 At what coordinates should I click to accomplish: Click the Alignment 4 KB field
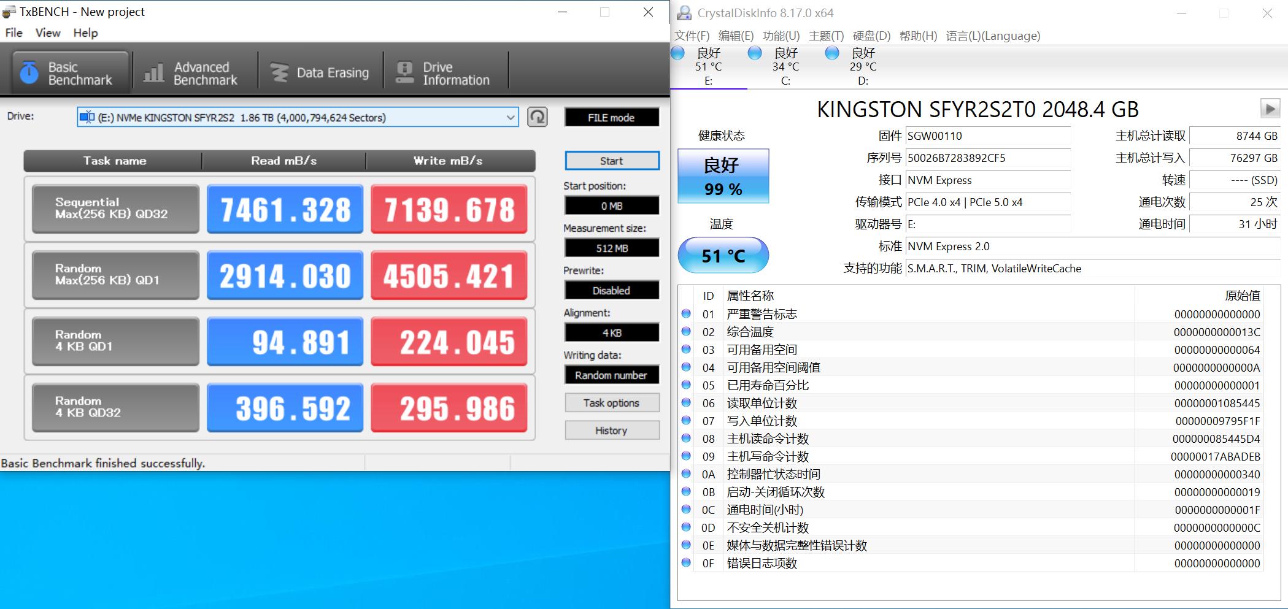(612, 332)
